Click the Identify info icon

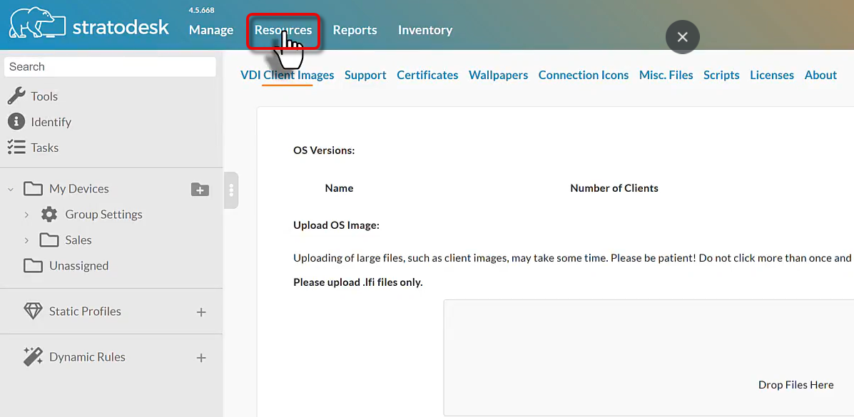[16, 122]
